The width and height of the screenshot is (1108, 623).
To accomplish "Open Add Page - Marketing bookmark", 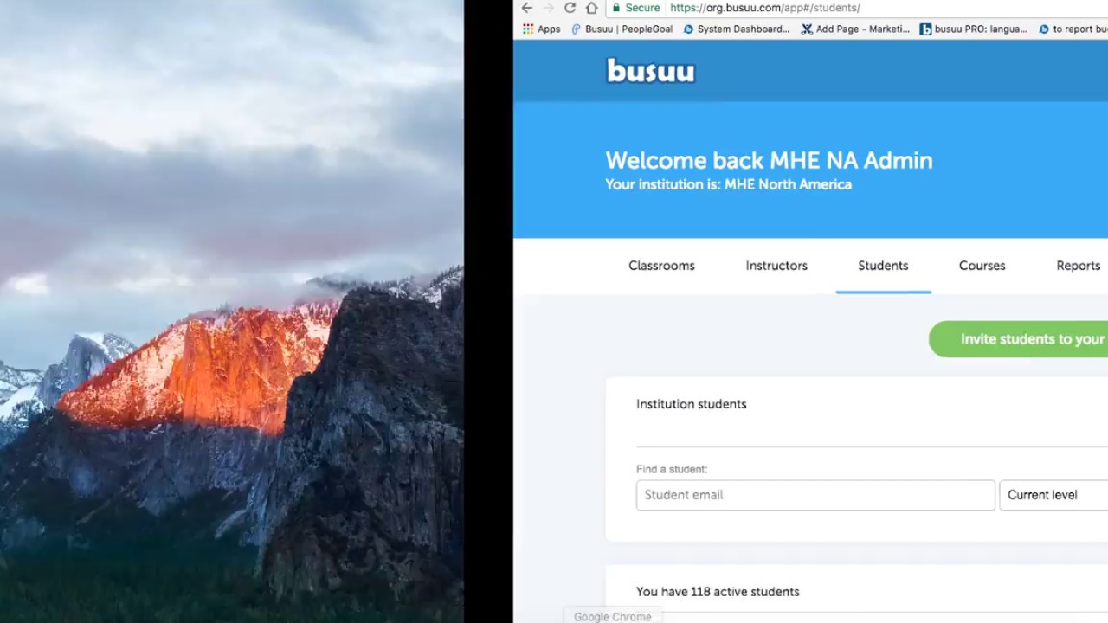I will tap(855, 29).
